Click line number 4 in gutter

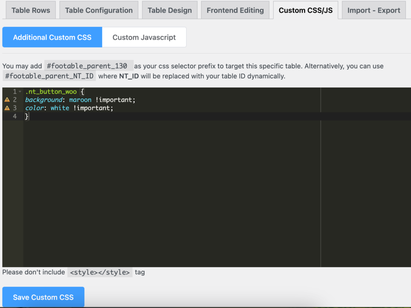pyautogui.click(x=15, y=116)
